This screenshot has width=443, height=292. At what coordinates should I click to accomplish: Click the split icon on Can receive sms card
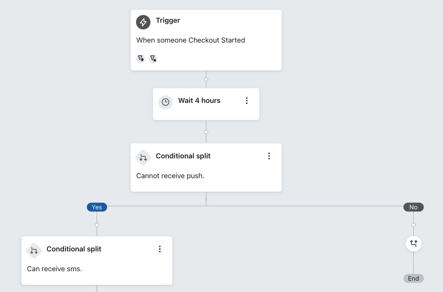tap(34, 250)
